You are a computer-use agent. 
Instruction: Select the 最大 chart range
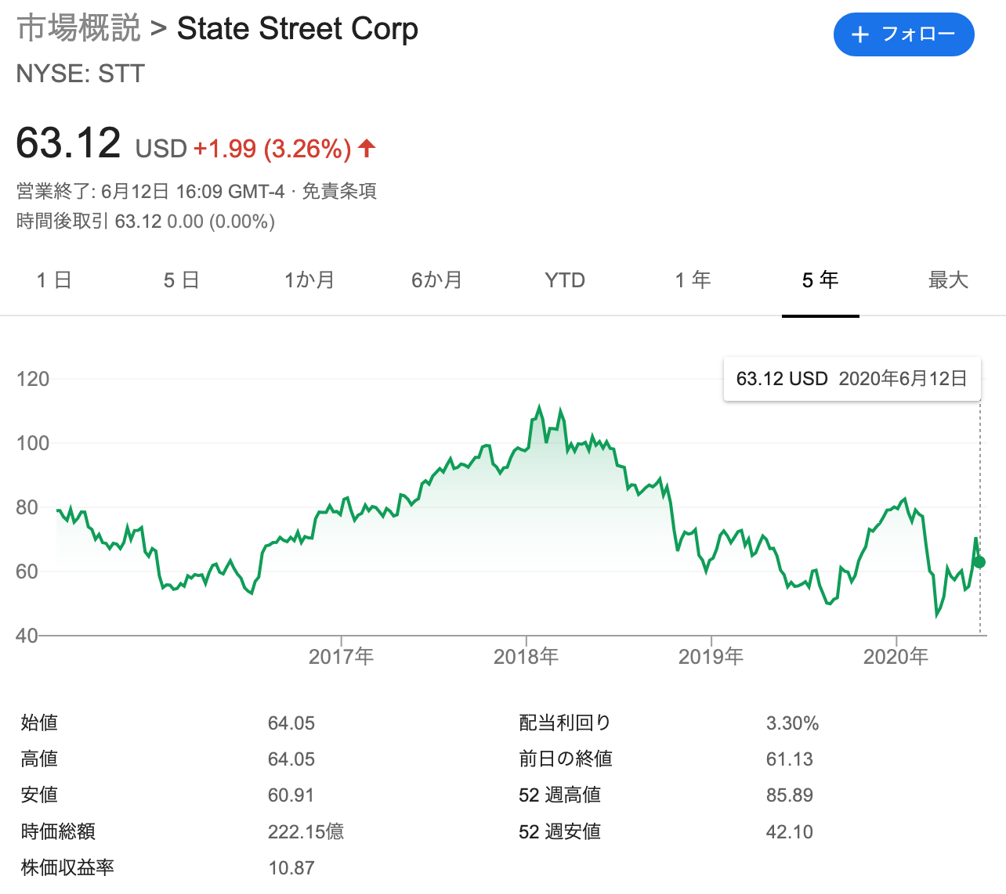tap(947, 279)
